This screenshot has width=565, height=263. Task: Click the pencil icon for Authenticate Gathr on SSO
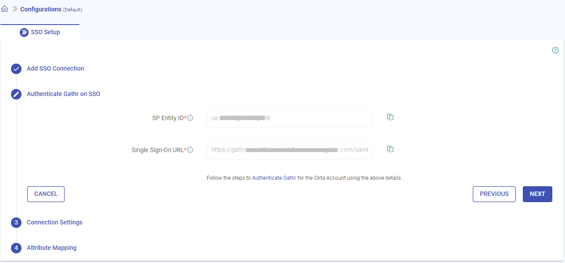tap(16, 94)
